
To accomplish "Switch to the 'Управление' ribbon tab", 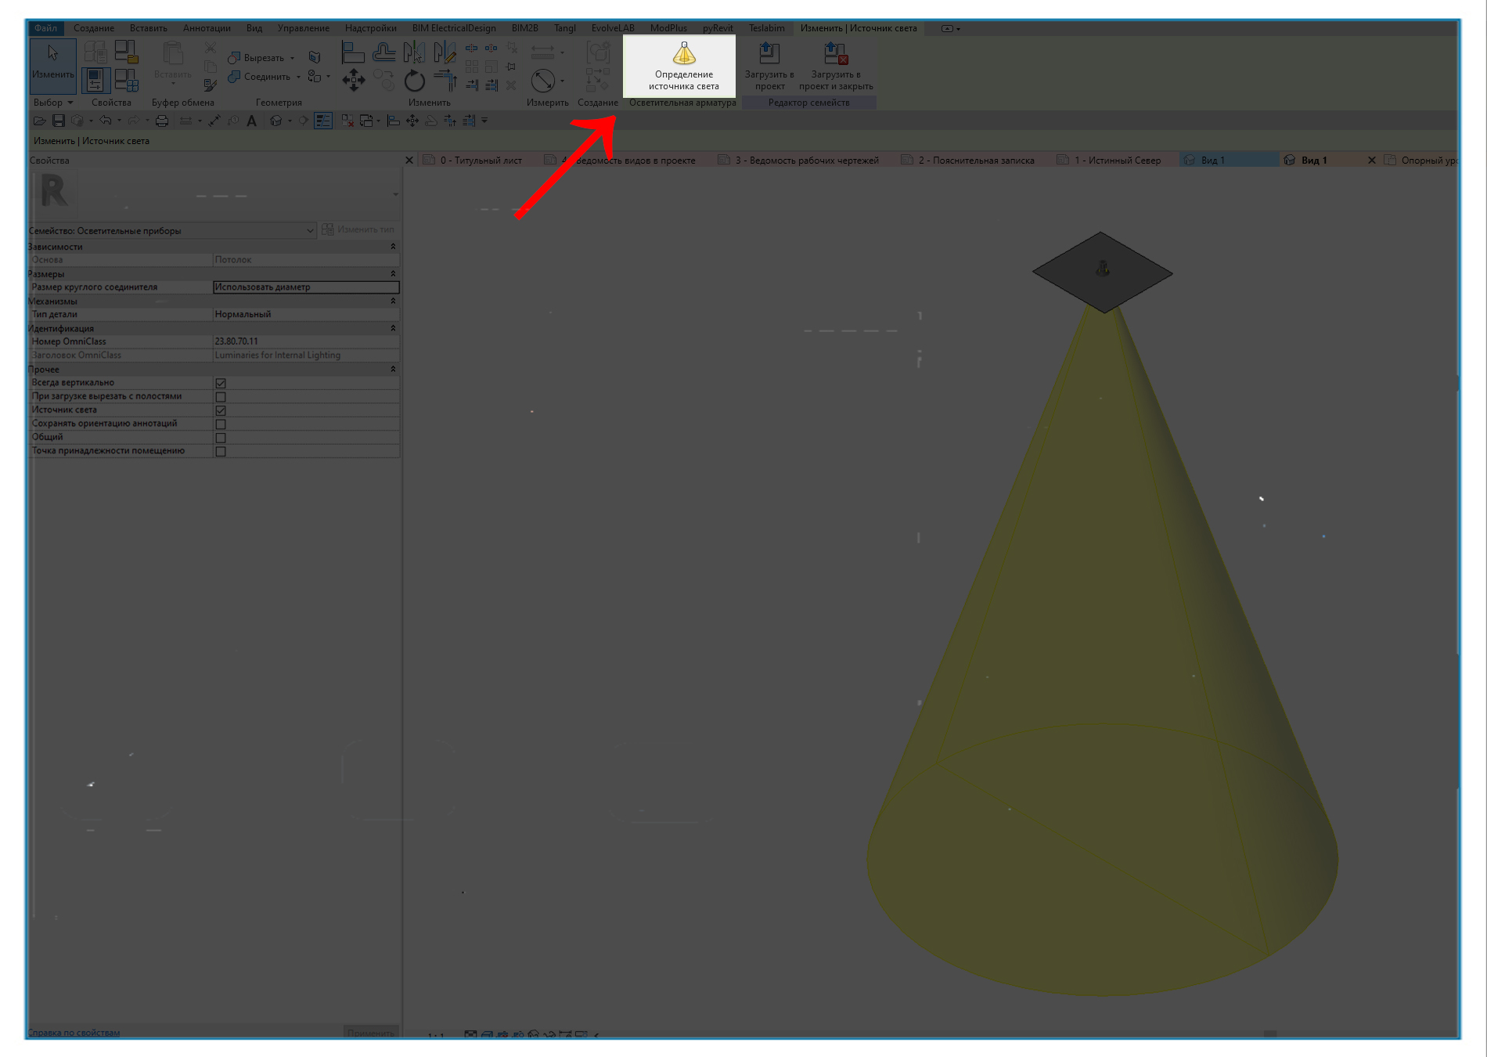I will click(x=304, y=28).
